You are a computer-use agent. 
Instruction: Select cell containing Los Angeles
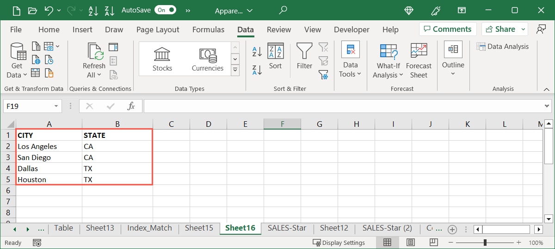49,146
